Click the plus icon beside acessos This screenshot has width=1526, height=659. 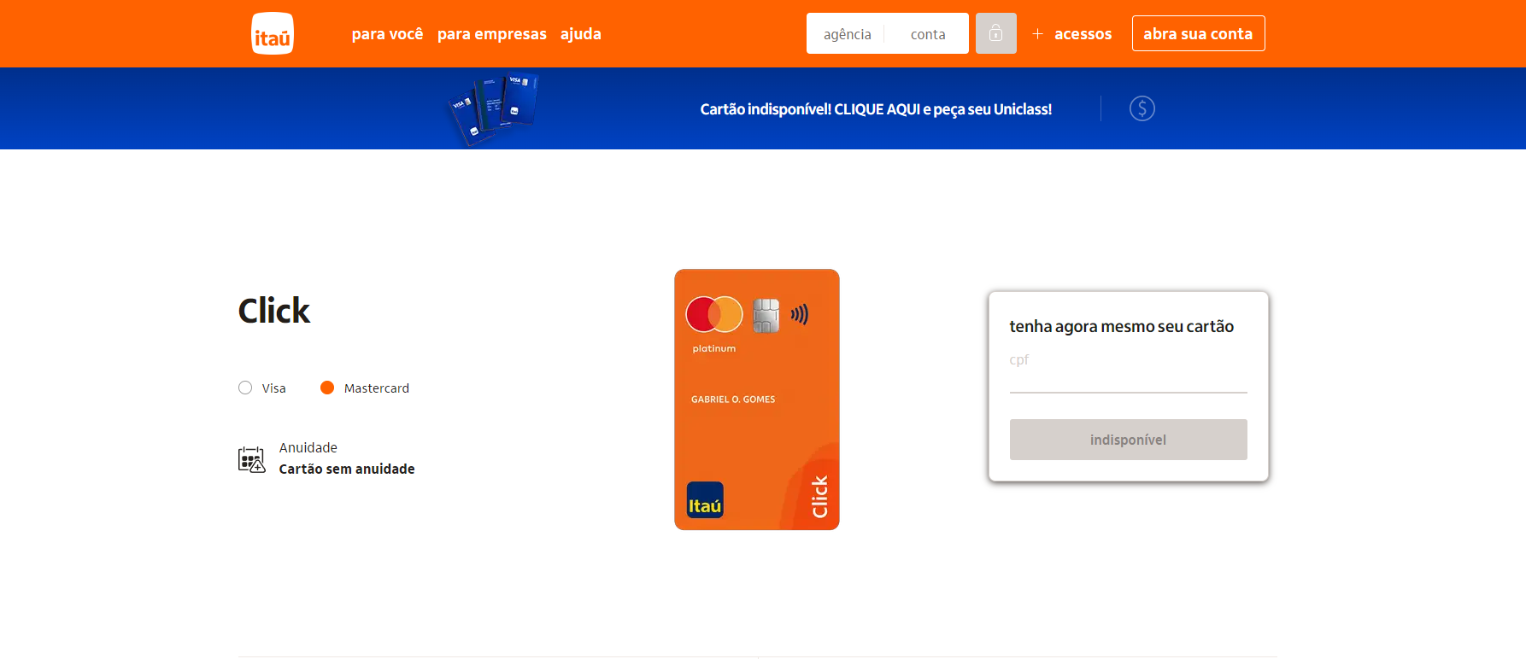(1037, 34)
